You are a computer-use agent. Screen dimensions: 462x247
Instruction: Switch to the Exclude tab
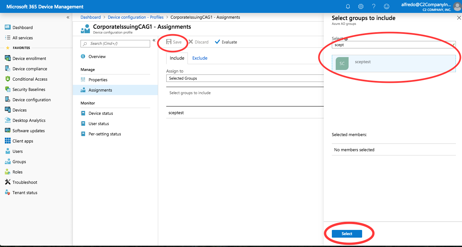coord(200,58)
